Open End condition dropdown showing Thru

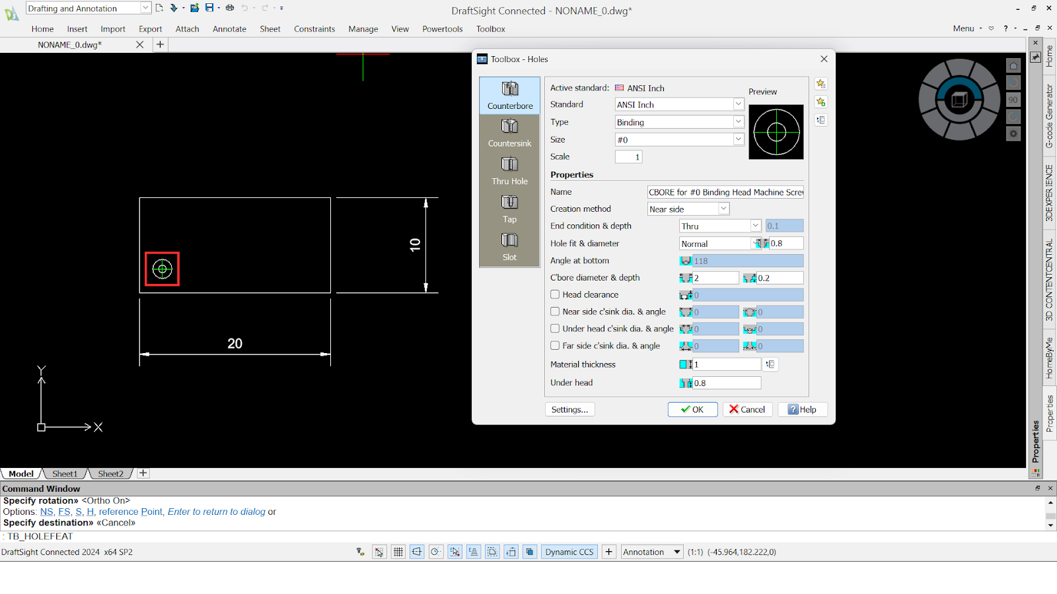720,226
